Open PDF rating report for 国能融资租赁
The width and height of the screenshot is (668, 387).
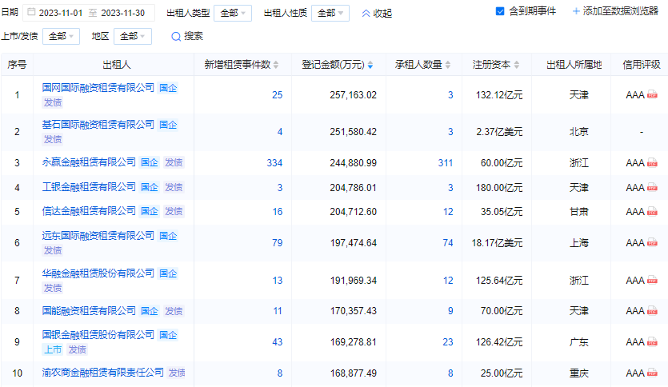point(652,311)
